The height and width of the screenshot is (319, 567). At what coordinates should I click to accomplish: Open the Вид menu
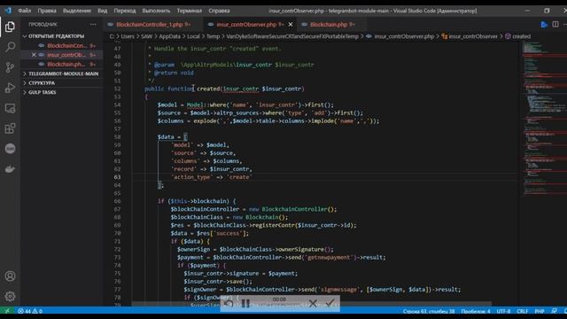pyautogui.click(x=103, y=11)
